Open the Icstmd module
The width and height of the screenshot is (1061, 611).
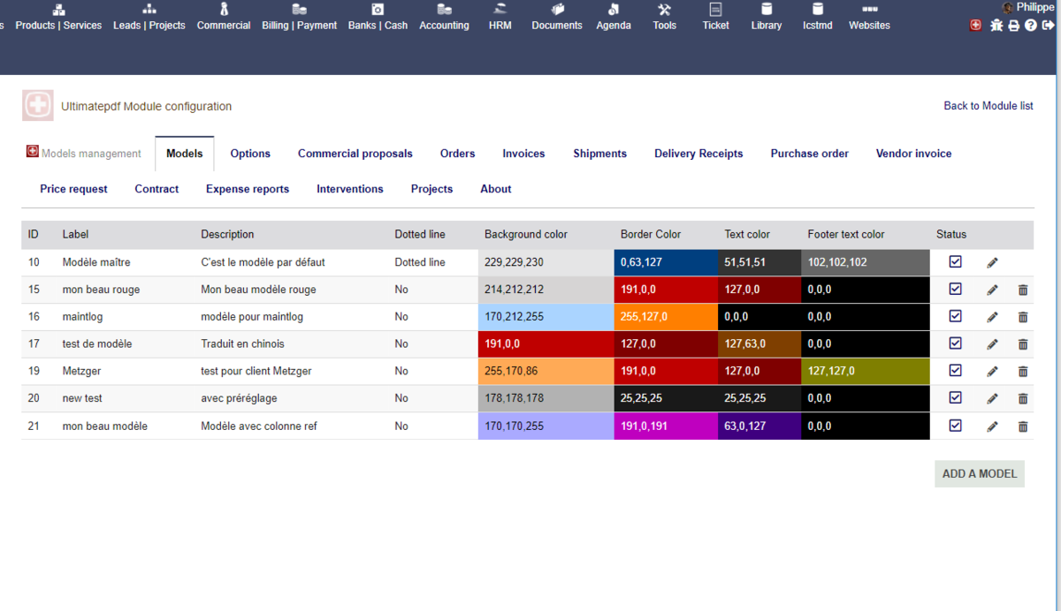[818, 17]
